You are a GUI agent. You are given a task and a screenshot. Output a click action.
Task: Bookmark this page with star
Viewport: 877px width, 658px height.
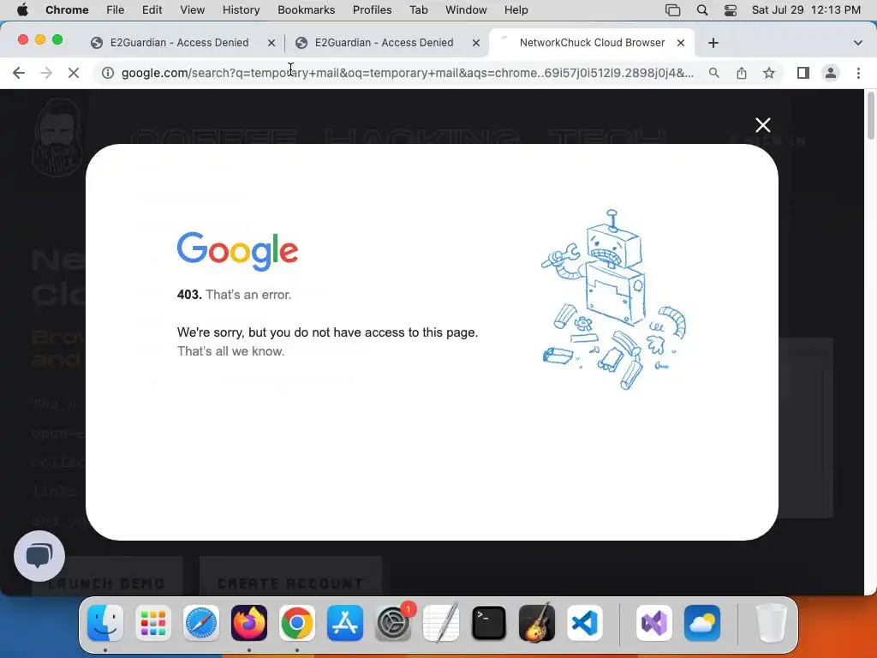tap(769, 73)
